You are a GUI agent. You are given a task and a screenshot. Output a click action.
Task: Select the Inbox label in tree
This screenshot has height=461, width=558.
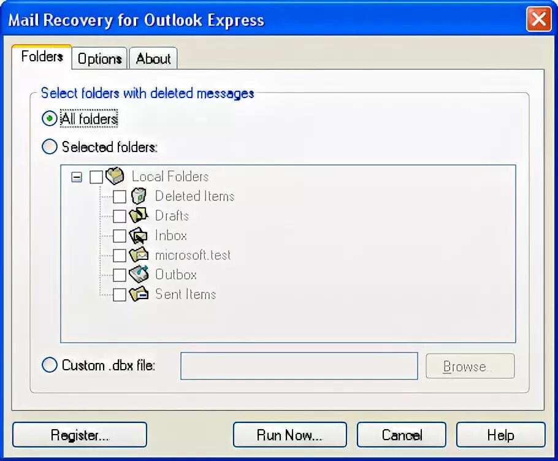[171, 235]
